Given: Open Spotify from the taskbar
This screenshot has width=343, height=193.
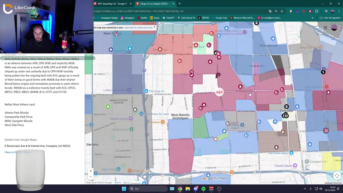Looking at the screenshot, I should point(203,189).
